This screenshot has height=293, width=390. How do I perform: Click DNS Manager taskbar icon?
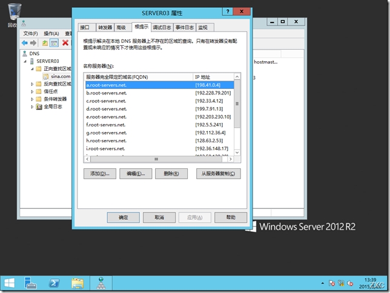tap(101, 283)
